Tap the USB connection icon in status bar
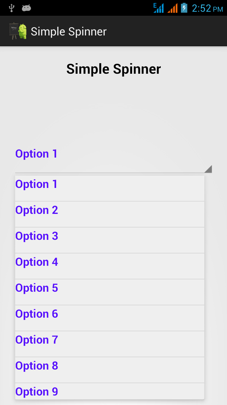 12,8
